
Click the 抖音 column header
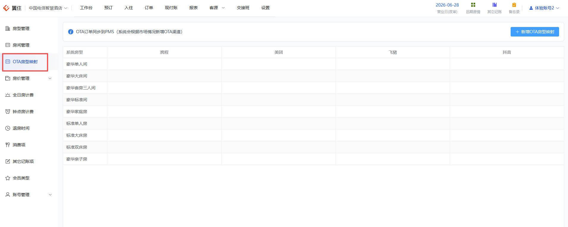(x=507, y=52)
